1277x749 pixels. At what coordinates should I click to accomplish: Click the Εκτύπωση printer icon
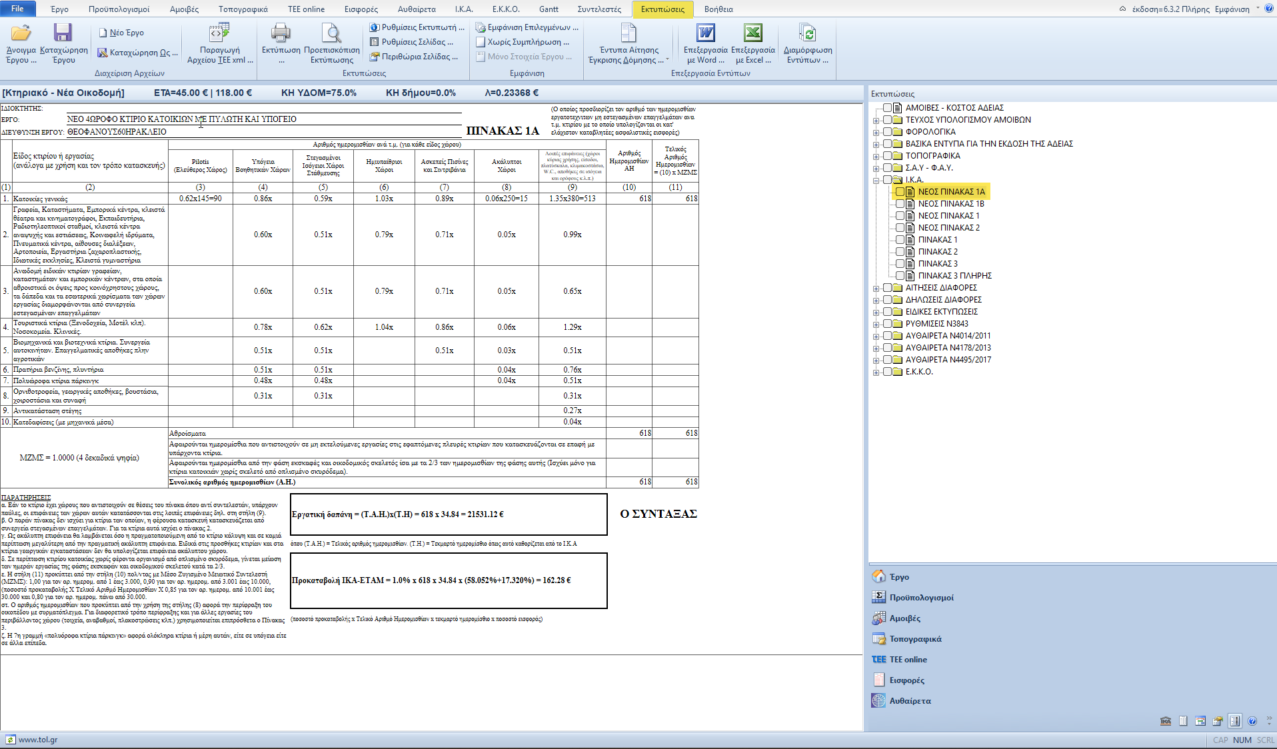click(281, 33)
